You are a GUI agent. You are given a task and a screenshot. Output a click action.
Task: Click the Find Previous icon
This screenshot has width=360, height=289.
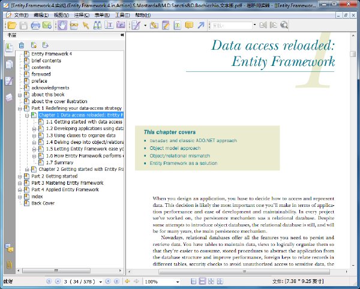pyautogui.click(x=263, y=25)
